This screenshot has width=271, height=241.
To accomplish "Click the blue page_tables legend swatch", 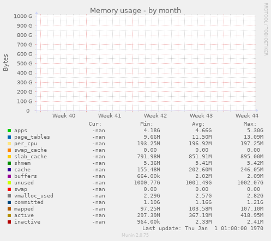I will tap(9, 137).
